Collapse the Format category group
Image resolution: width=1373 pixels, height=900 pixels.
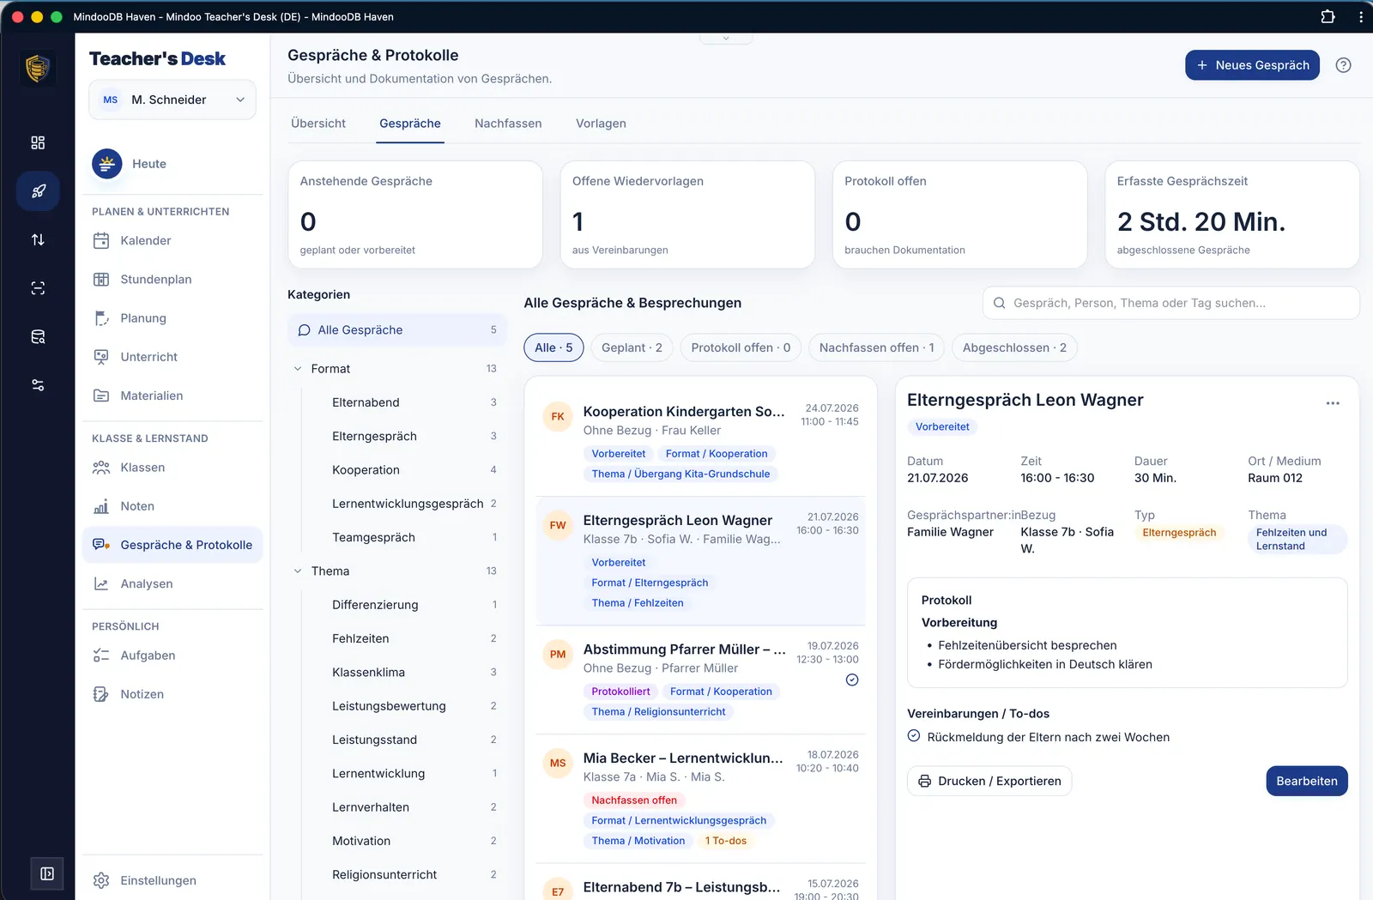click(298, 369)
